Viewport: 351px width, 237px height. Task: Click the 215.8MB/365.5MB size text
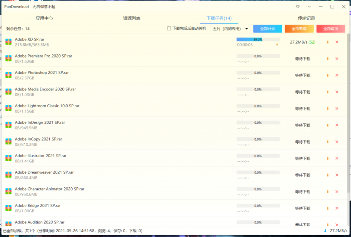(32, 45)
